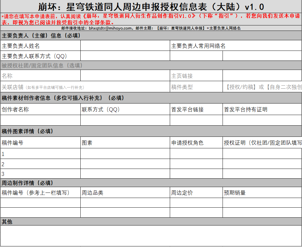
Task: Click the second empty cell under 稿件编号（参考上一栏填写）
Action: click(40, 212)
